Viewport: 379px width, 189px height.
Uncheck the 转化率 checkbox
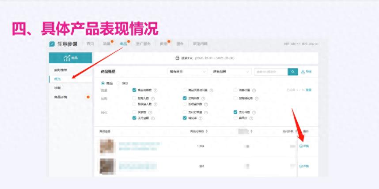coord(185,118)
